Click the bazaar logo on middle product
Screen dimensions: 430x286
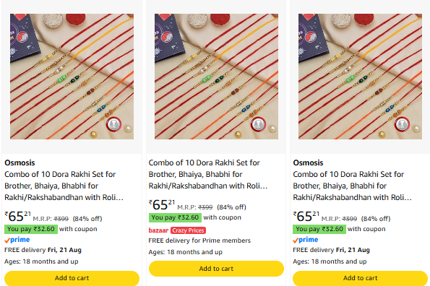158,230
